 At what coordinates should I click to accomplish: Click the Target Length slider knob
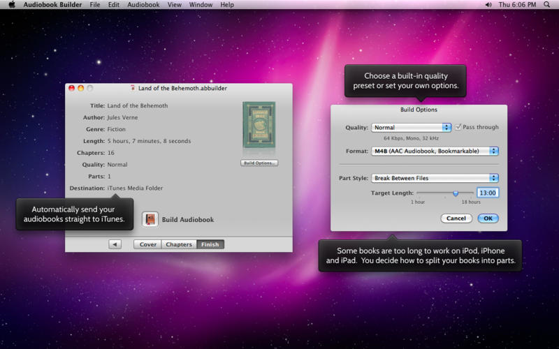coord(456,193)
